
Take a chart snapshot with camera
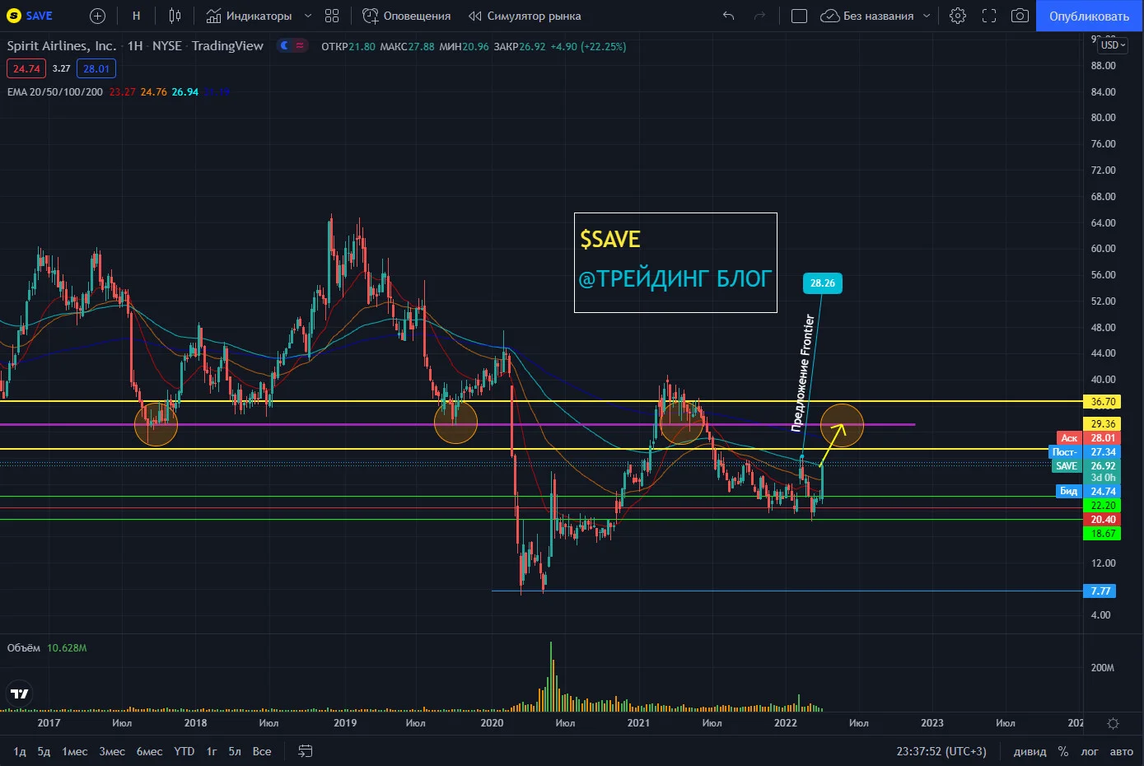click(x=1020, y=16)
